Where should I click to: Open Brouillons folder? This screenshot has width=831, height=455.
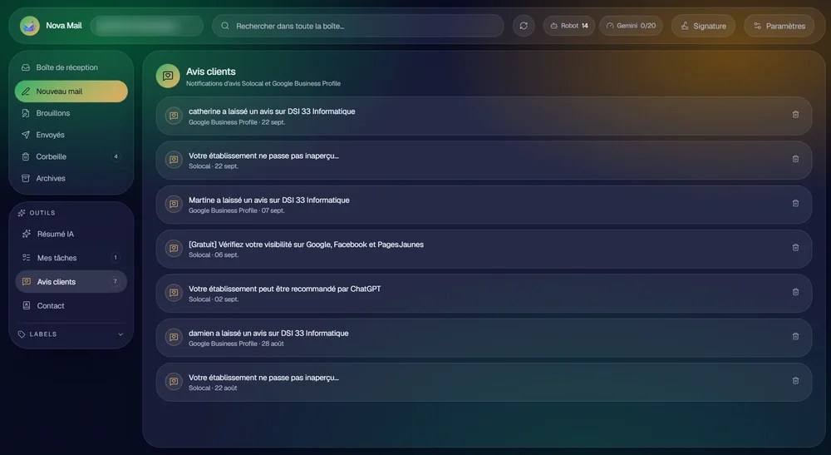71,113
